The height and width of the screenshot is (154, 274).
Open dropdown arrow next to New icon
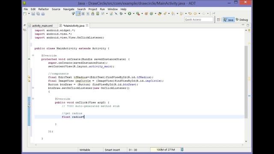29,14
